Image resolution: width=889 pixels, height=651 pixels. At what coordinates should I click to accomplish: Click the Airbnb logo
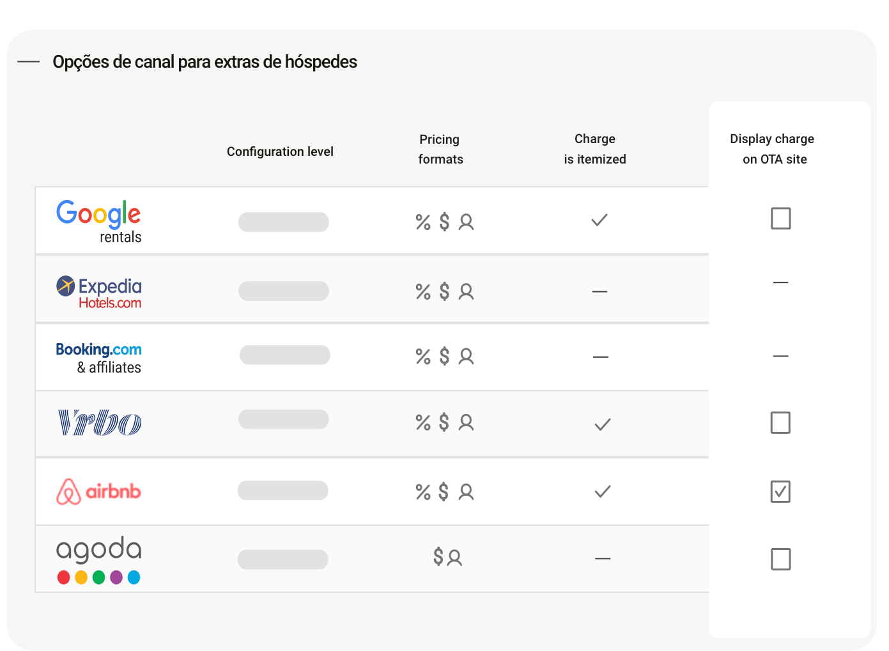(x=98, y=491)
